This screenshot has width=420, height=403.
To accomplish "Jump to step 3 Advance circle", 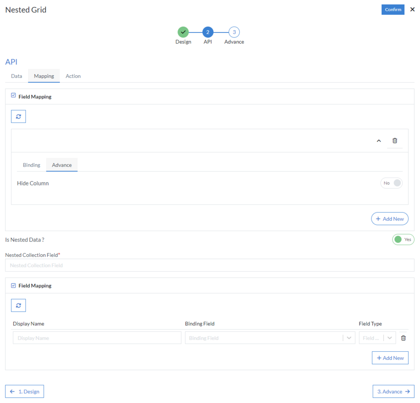I will tap(234, 32).
